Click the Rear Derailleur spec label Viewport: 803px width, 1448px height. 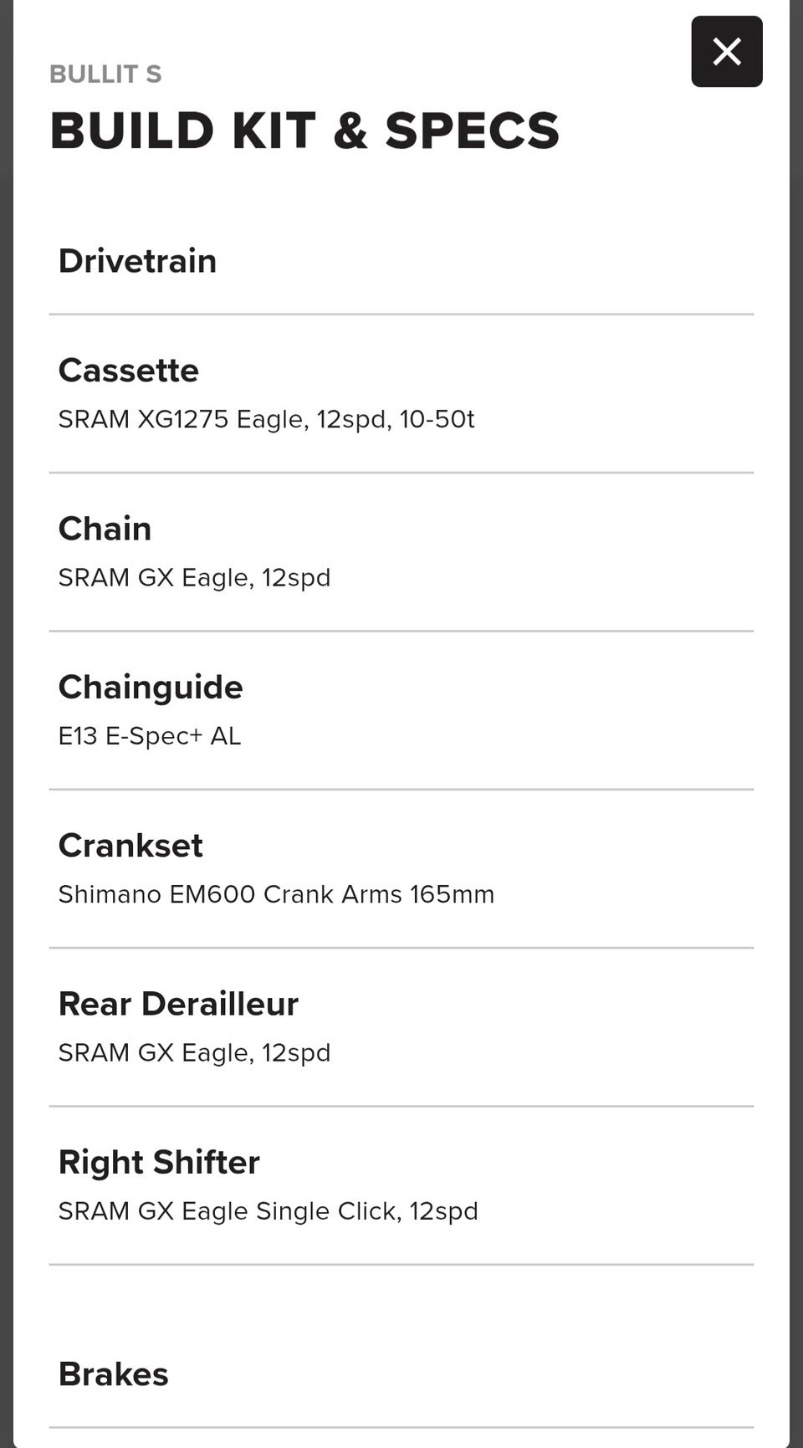tap(178, 1004)
